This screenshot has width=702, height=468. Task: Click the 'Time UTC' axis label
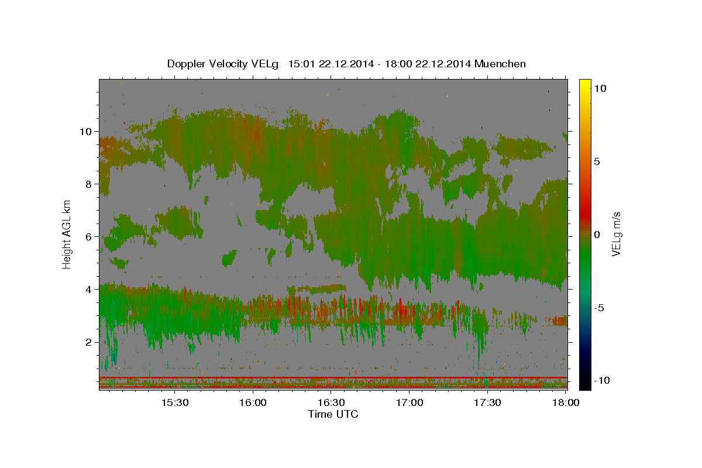(333, 414)
